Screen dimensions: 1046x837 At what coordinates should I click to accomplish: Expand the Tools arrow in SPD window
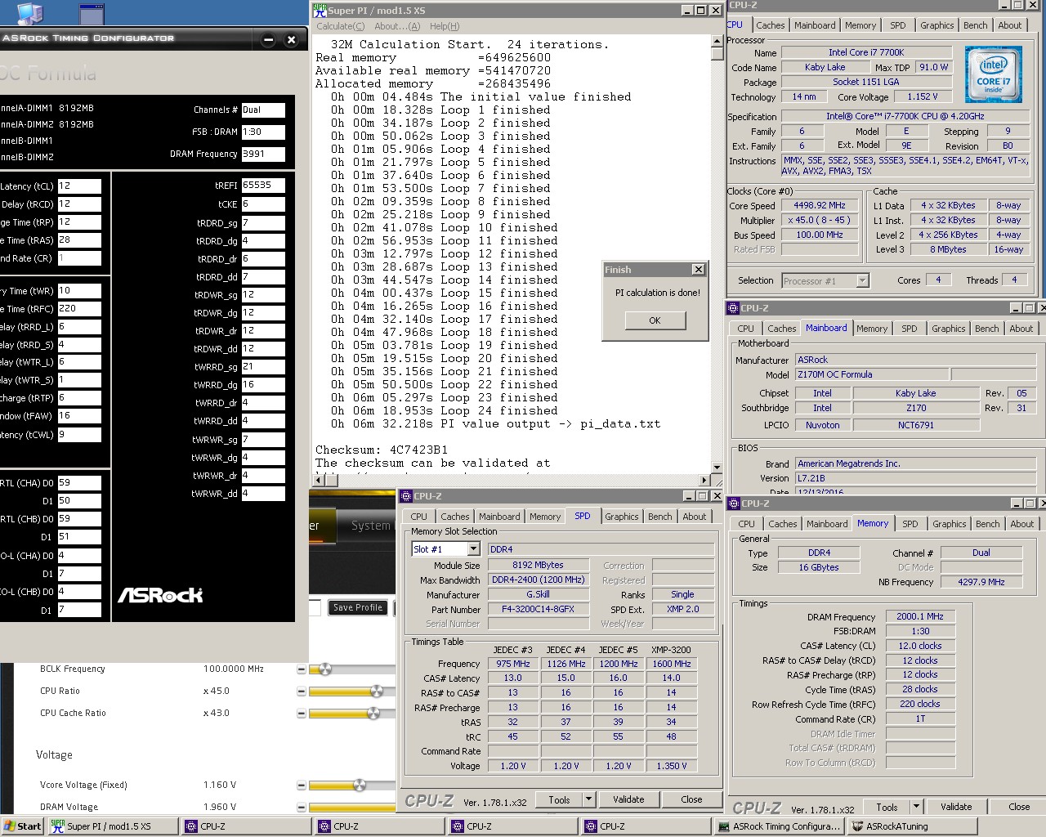coord(588,799)
